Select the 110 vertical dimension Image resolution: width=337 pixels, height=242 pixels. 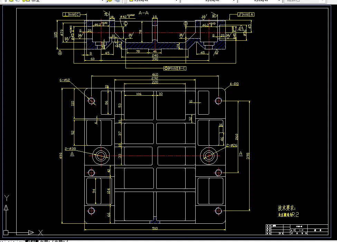(73, 103)
